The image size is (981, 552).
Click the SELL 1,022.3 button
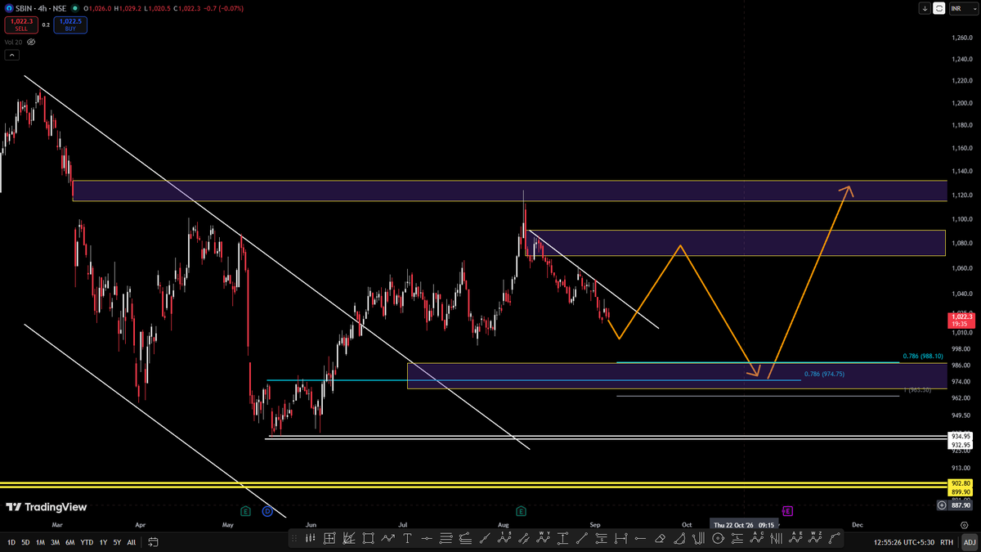pyautogui.click(x=20, y=25)
